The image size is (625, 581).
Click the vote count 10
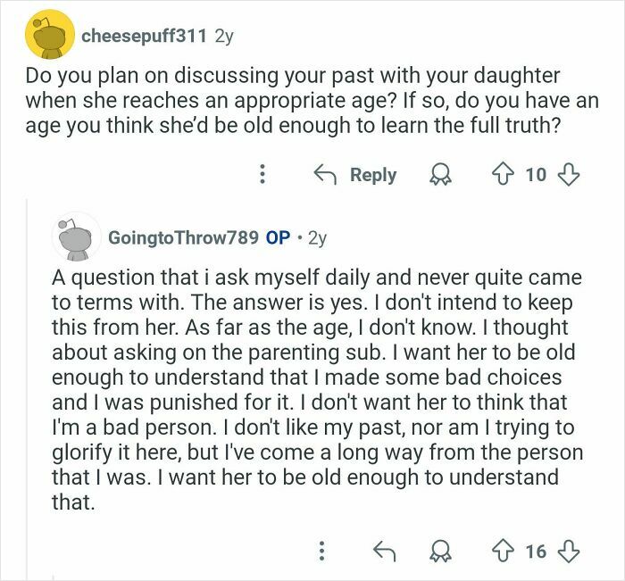[x=536, y=174]
